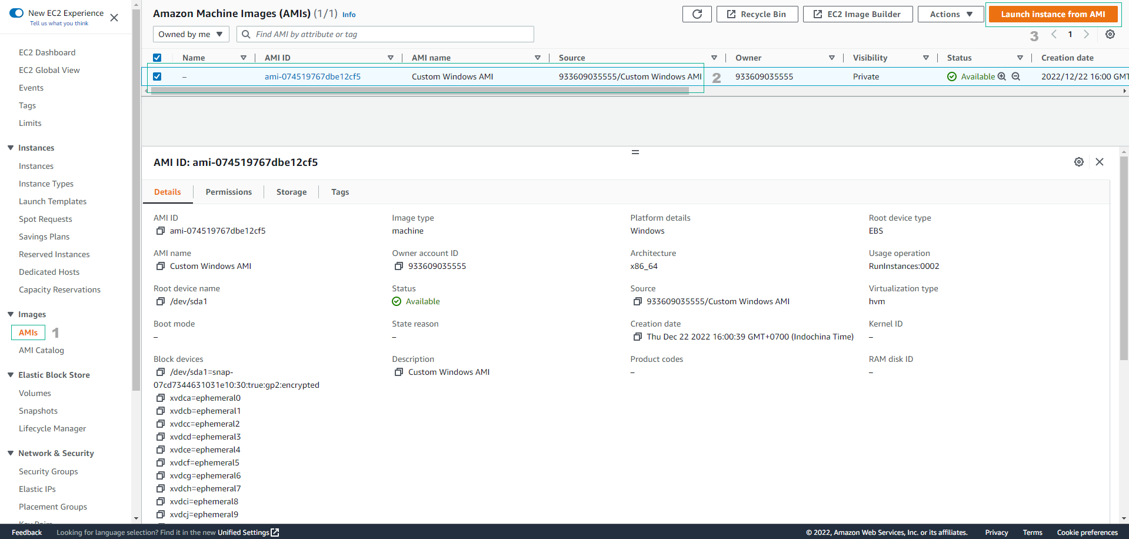This screenshot has height=539, width=1129.
Task: Sort by the AMI name column arrow
Action: pyautogui.click(x=538, y=58)
